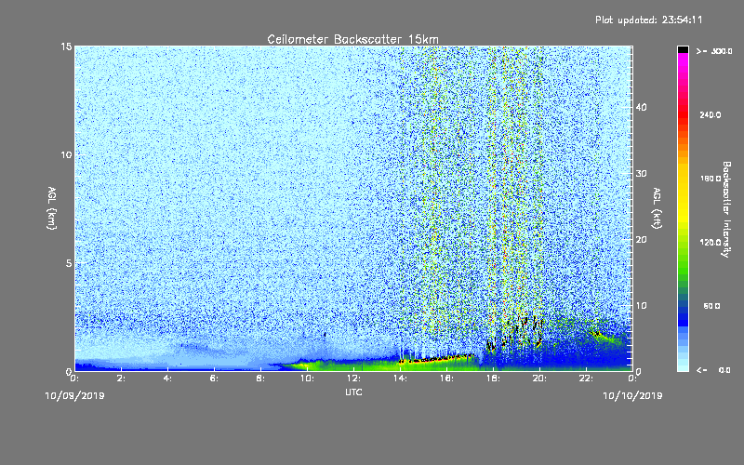Image resolution: width=744 pixels, height=465 pixels.
Task: Select the ">= 300.0" color bar label
Action: tap(714, 51)
